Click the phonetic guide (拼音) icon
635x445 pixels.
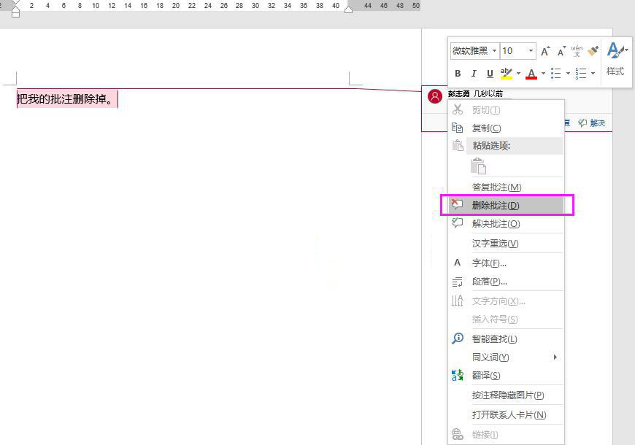point(576,51)
